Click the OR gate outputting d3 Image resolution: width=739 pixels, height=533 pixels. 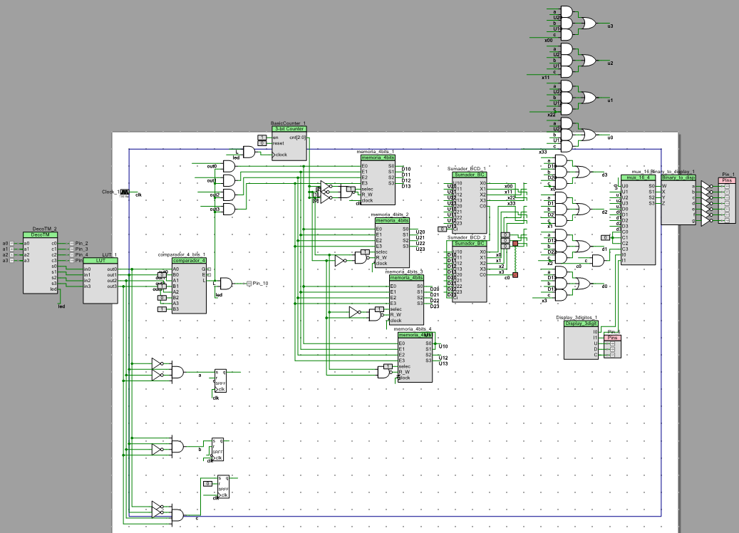583,172
